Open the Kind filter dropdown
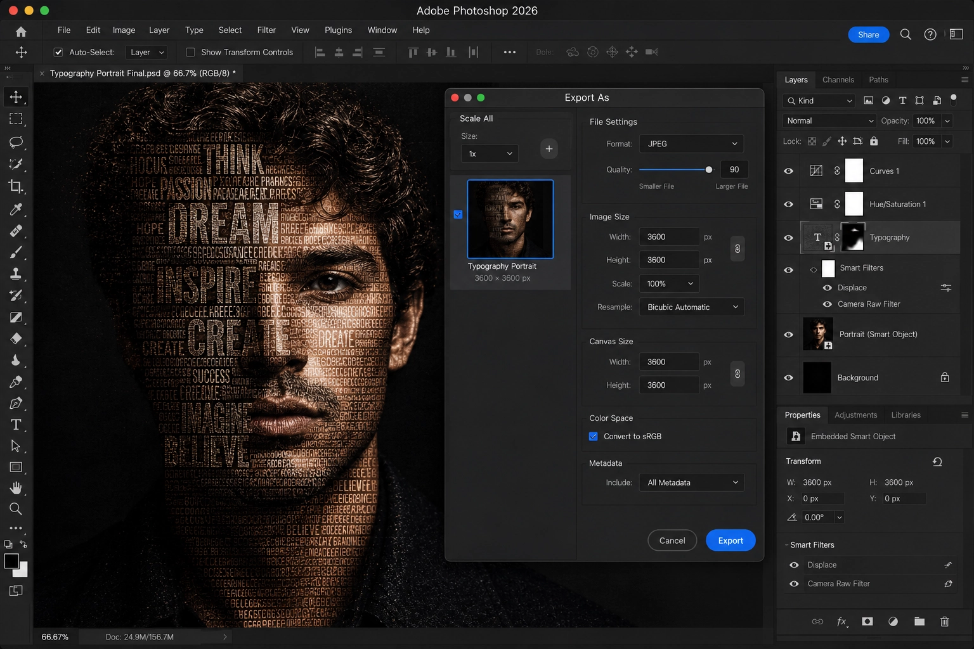This screenshot has height=649, width=974. click(819, 101)
